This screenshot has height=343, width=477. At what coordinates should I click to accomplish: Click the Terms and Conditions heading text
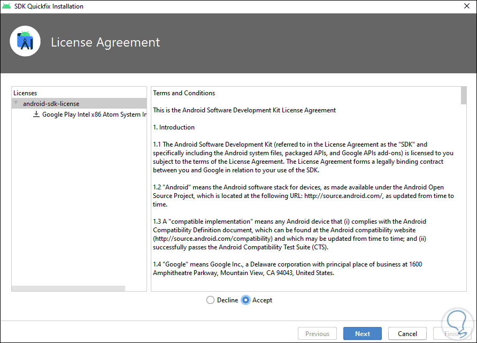(x=184, y=93)
